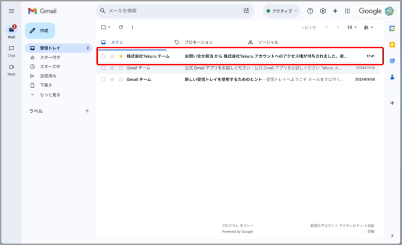Viewport: 402px width, 245px height.
Task: Click the 作成 compose button
Action: pos(40,31)
